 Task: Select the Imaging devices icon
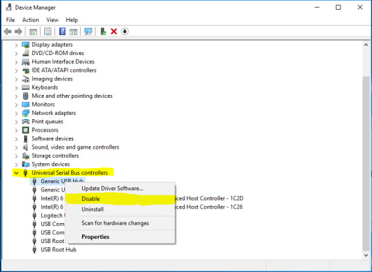(x=25, y=79)
